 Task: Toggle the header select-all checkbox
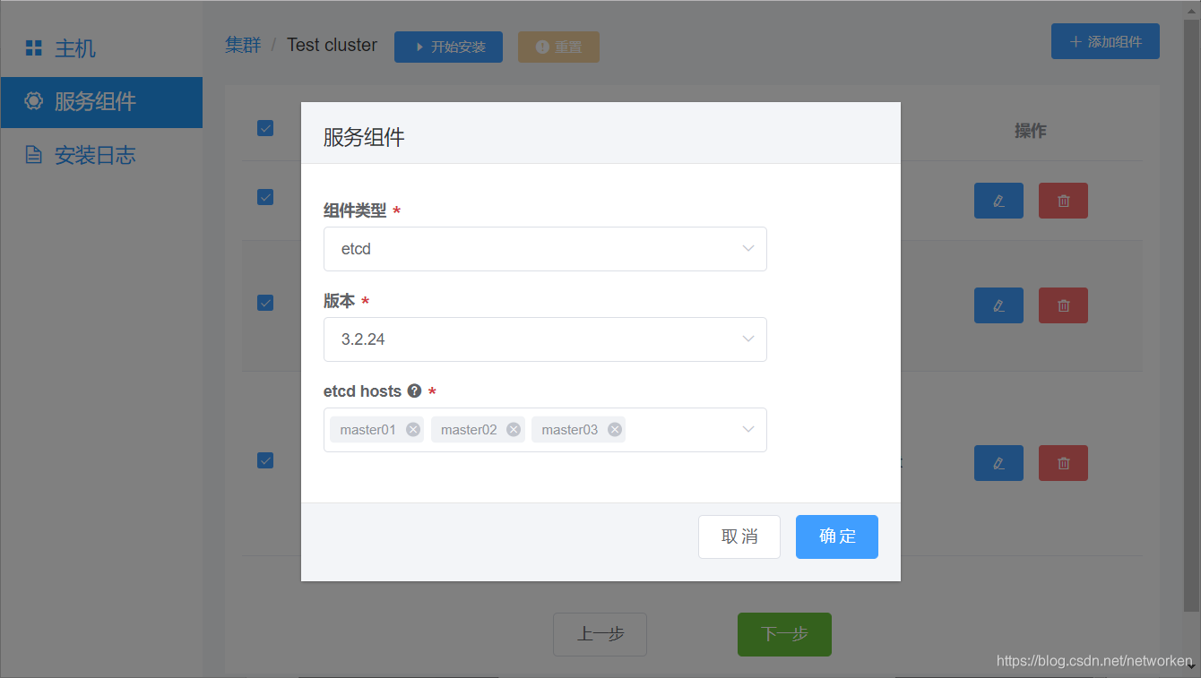coord(265,128)
